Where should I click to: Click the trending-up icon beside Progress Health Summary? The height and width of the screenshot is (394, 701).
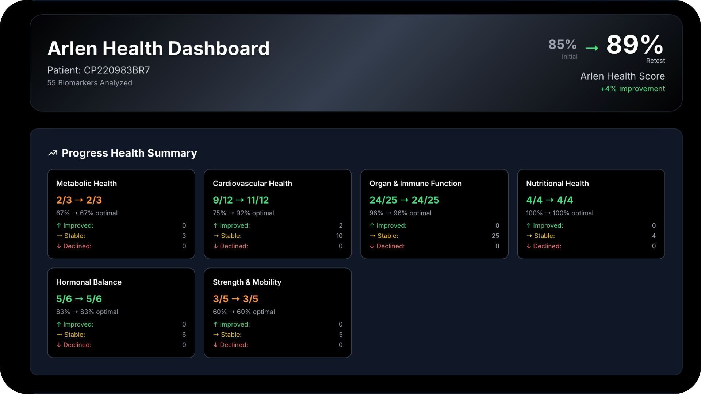pos(53,153)
